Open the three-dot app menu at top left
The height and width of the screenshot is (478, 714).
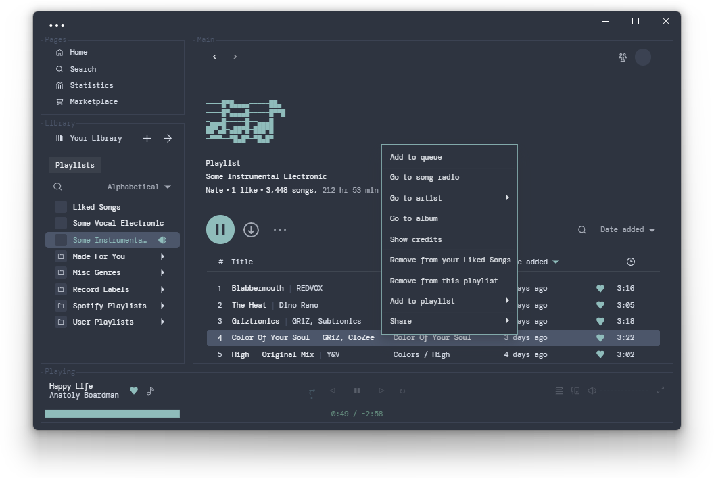pyautogui.click(x=57, y=26)
